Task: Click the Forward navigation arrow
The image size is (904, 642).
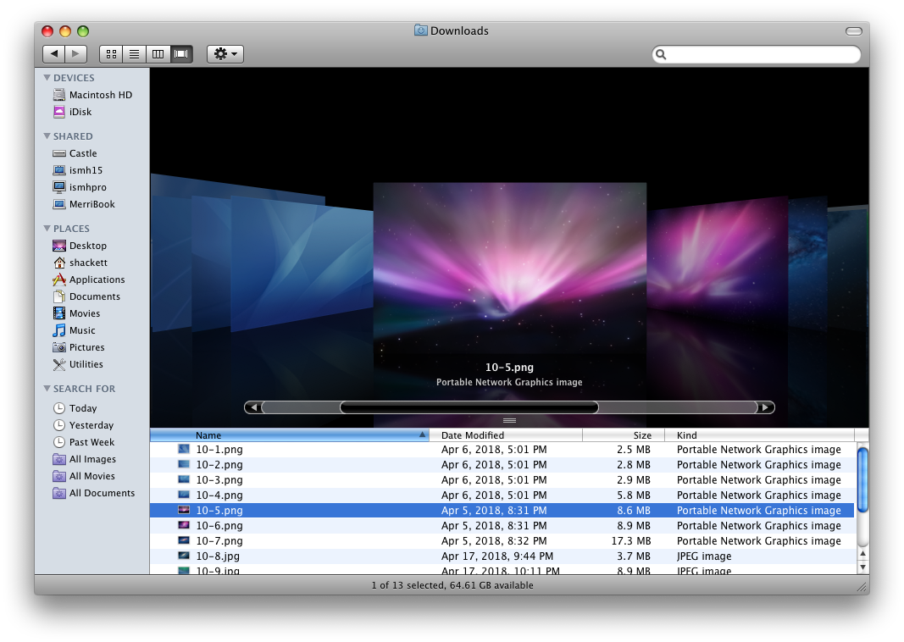Action: (76, 54)
